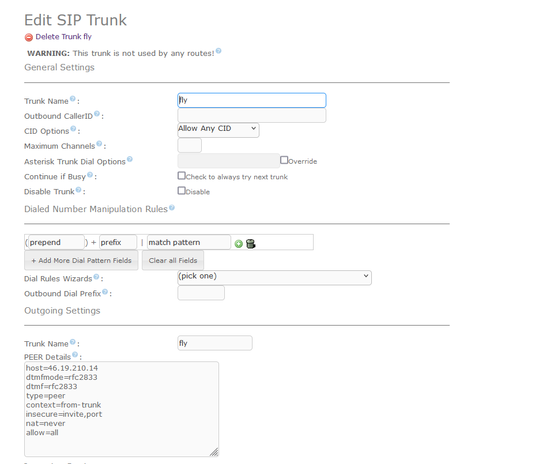Open the CID Options dropdown

[x=219, y=129]
